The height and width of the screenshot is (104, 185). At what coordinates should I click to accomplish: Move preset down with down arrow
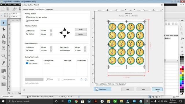(86, 79)
